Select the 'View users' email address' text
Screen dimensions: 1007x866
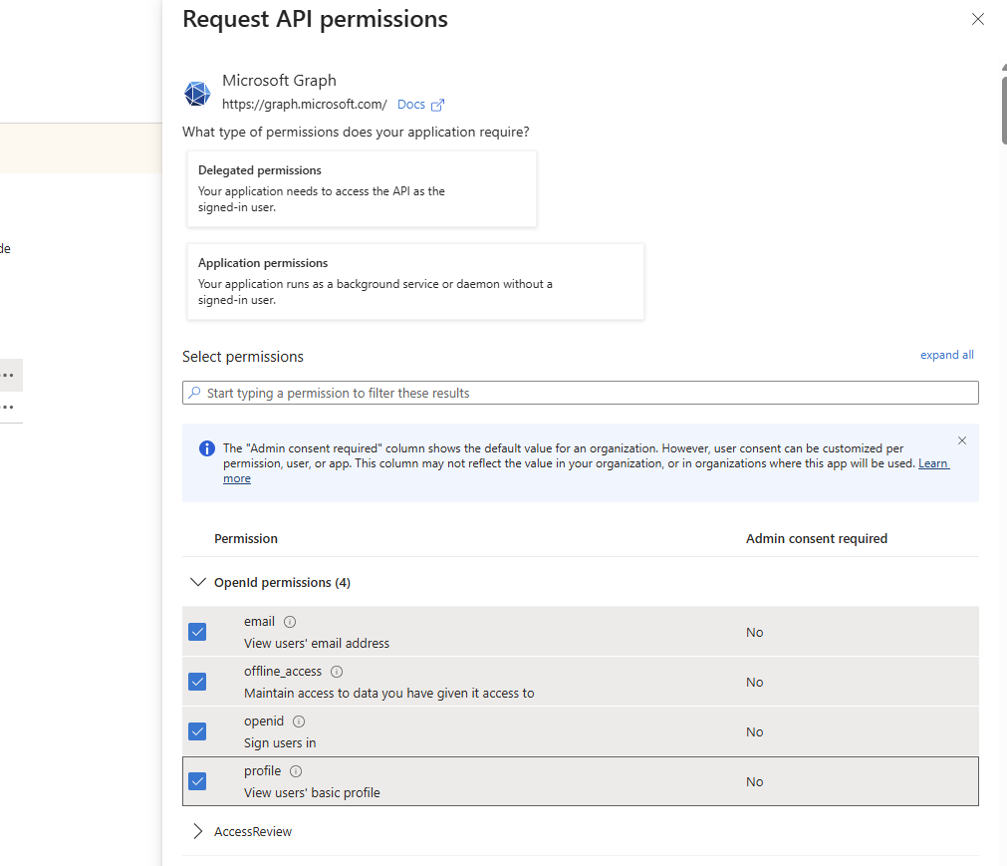317,643
